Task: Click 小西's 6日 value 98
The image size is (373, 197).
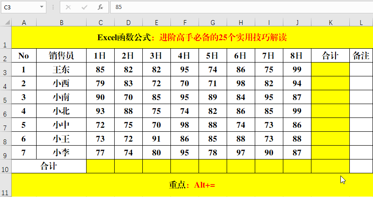Action: (x=241, y=83)
